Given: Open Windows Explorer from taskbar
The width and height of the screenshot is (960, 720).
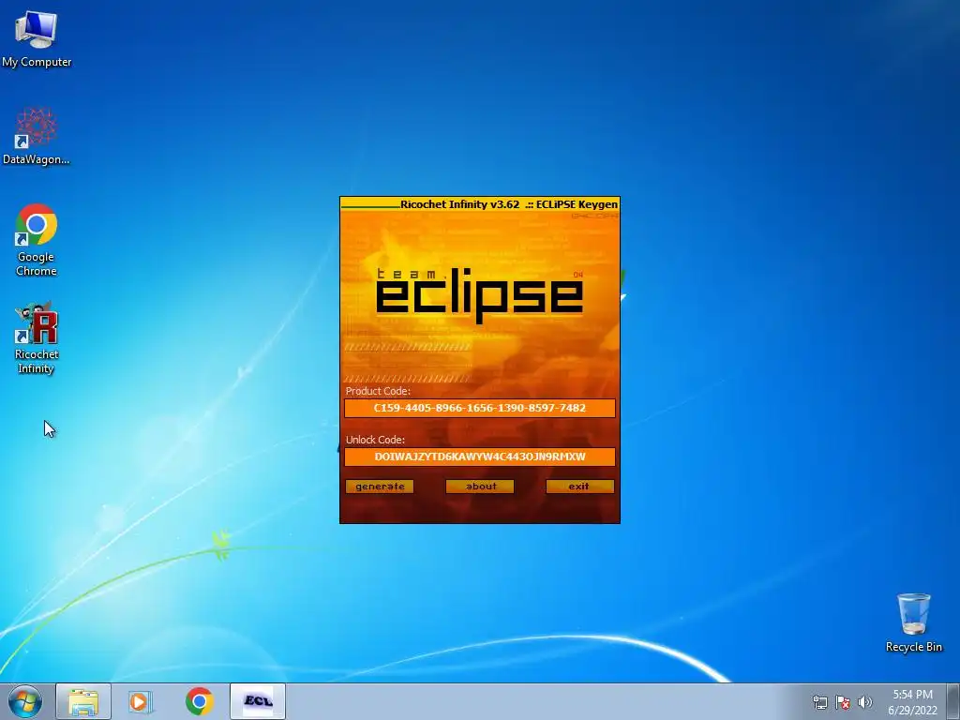Looking at the screenshot, I should tap(83, 701).
